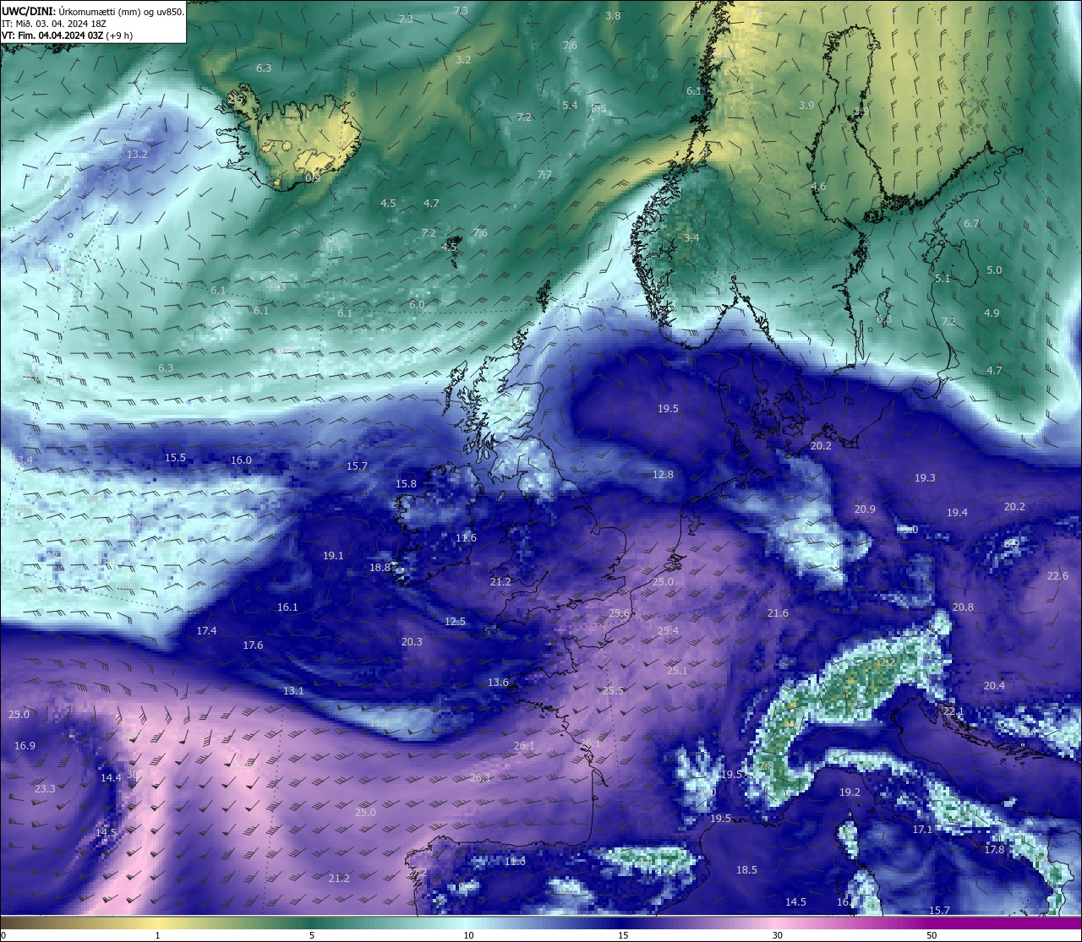
Task: Select the 12.8 value in North Sea
Action: click(x=664, y=475)
